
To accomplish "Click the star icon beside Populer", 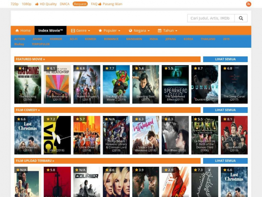I will [100, 31].
